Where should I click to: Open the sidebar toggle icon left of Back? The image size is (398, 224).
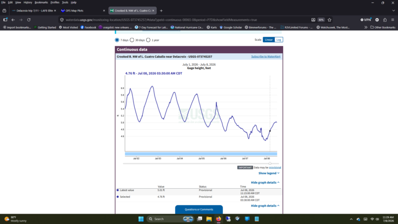[5, 20]
